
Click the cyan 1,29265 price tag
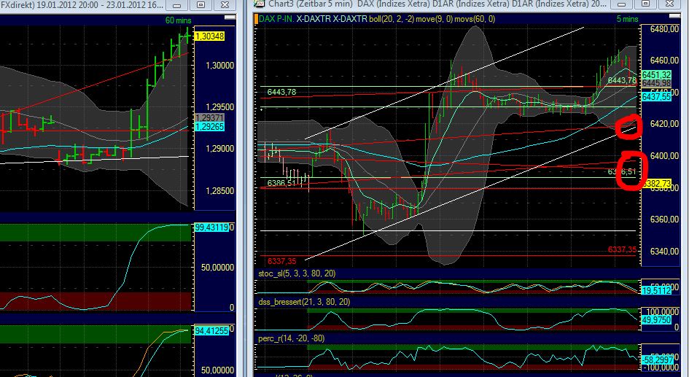click(x=209, y=127)
